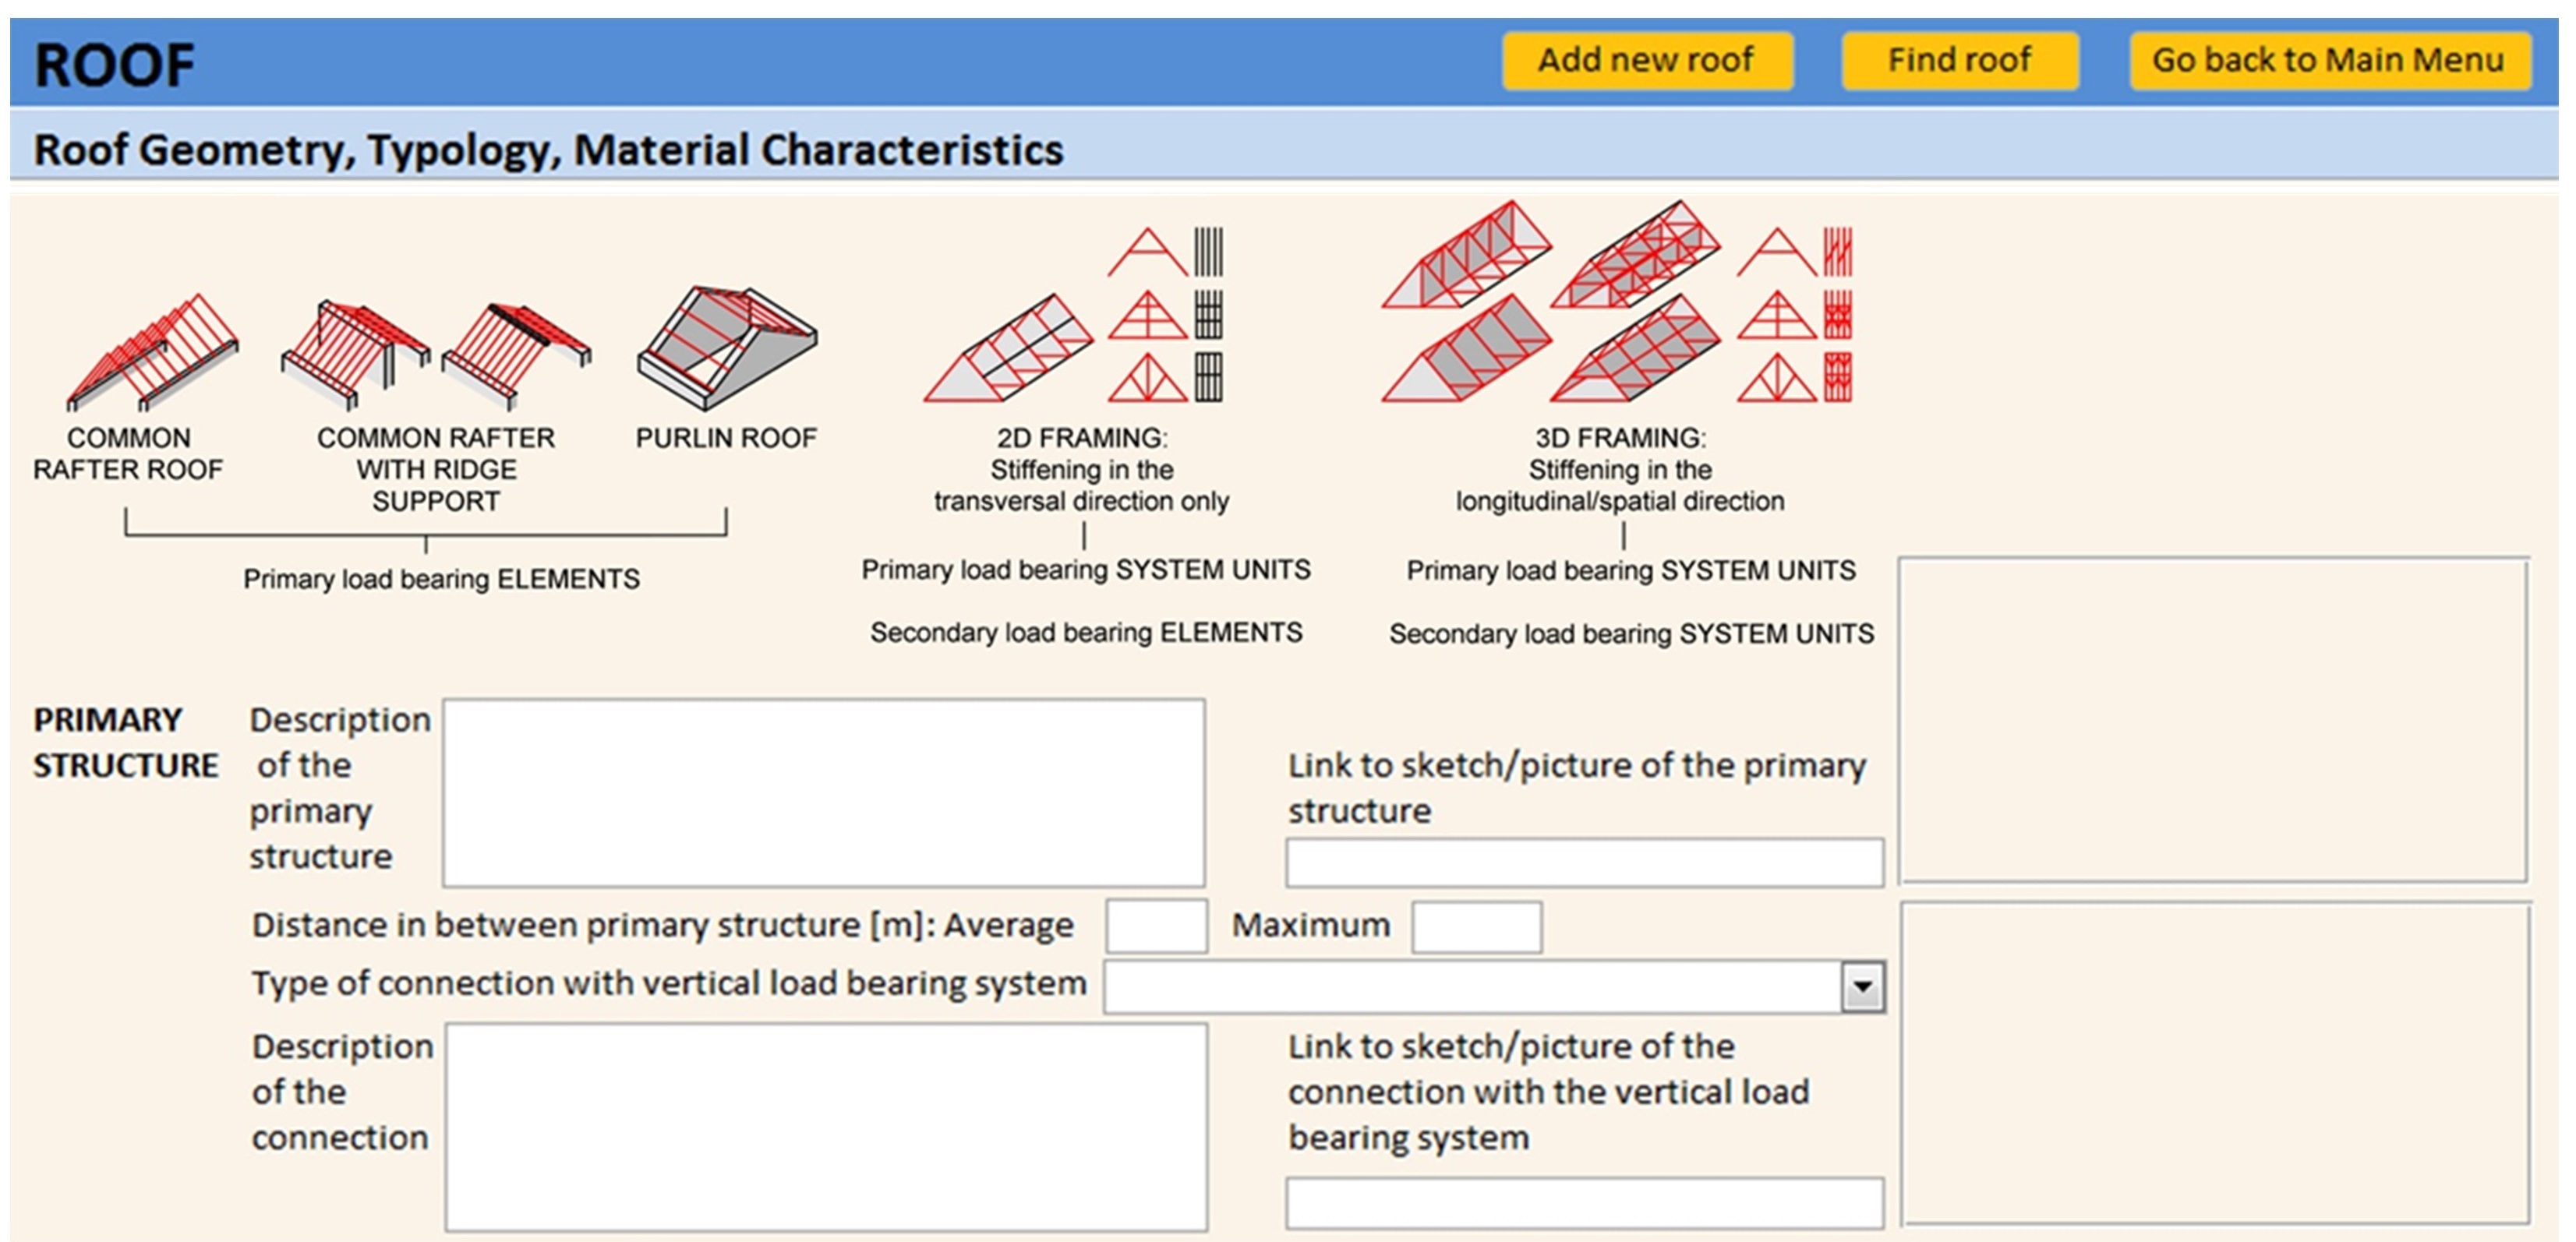Click the first Common Rafter with Ridge Support diagram

pyautogui.click(x=356, y=354)
